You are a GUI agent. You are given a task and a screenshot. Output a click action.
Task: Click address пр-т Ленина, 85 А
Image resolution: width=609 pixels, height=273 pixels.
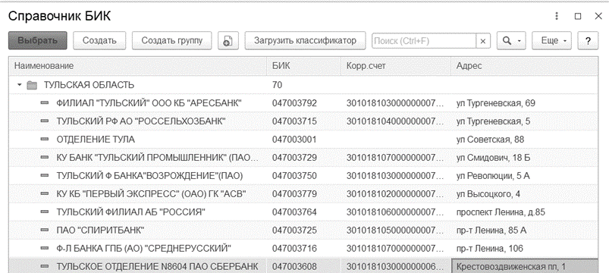point(491,230)
